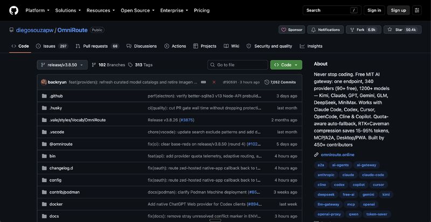Click the Sign up button
Viewport: 431px width, 222px height.
point(398,10)
